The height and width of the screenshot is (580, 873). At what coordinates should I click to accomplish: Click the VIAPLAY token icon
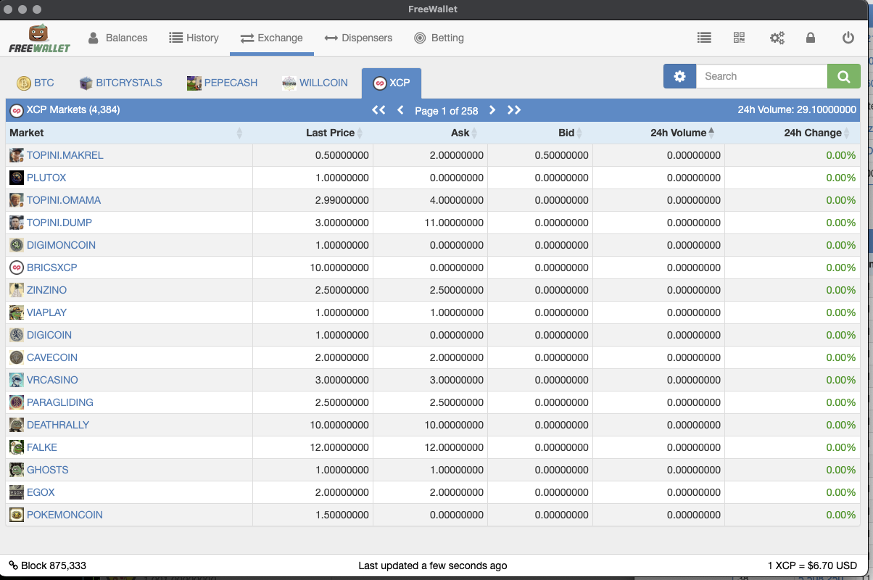(x=17, y=312)
